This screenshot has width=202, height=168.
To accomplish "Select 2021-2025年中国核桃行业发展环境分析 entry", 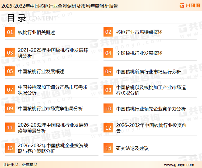I will (x=53, y=53).
